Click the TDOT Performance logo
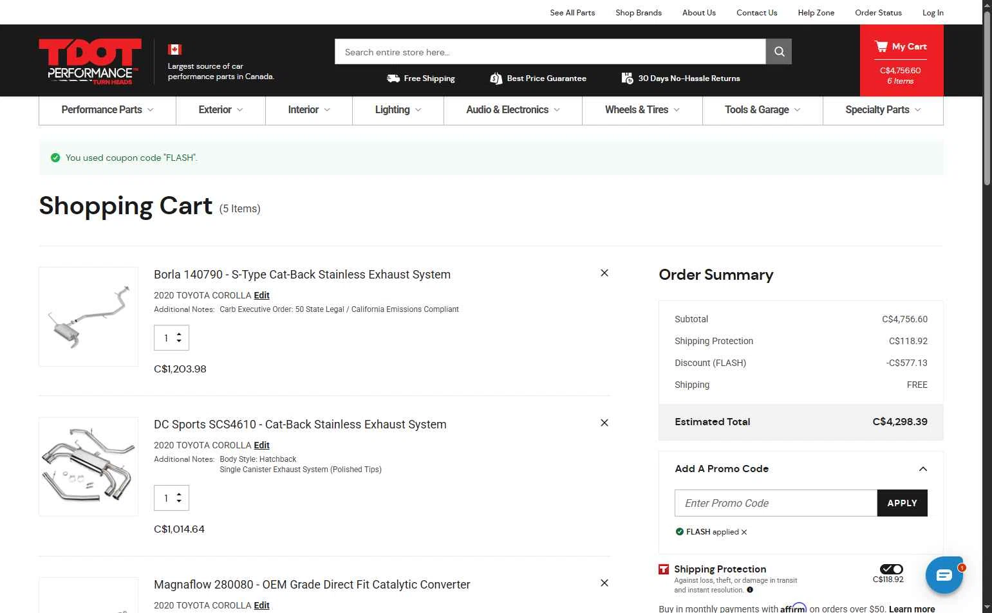 pos(90,61)
